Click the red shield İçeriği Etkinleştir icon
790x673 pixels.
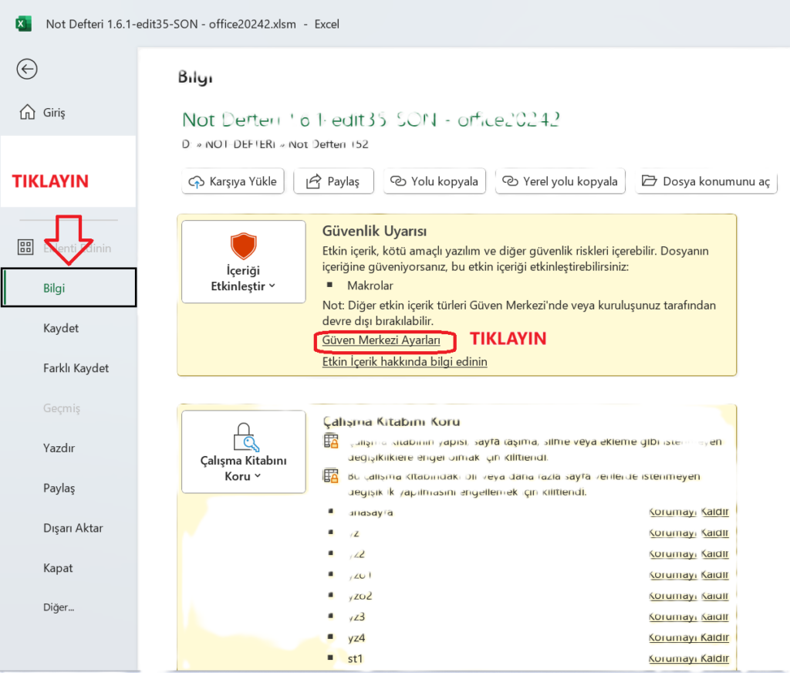(243, 247)
